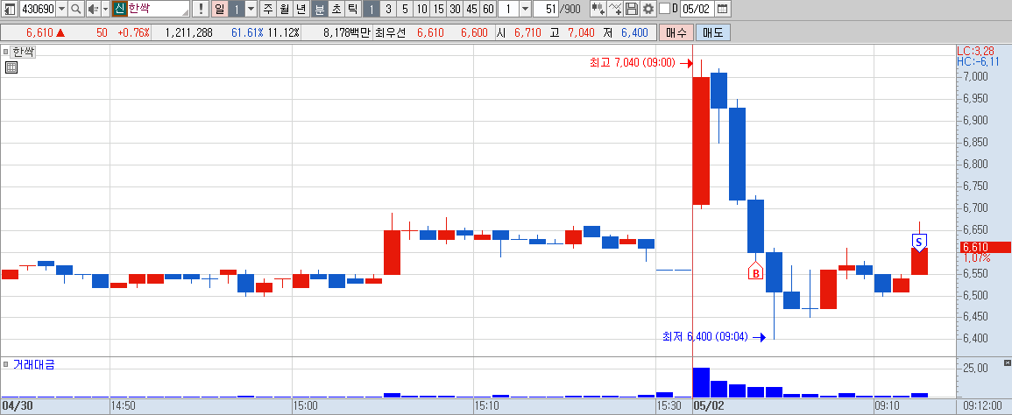
Task: Select the 3-minute interval button
Action: 388,9
